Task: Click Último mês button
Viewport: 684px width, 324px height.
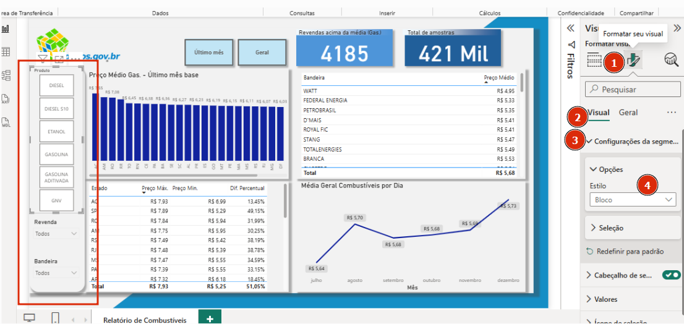Action: (208, 52)
